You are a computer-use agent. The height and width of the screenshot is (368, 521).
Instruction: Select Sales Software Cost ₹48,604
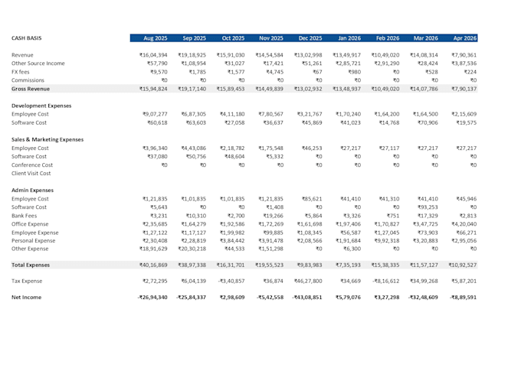[x=234, y=157]
